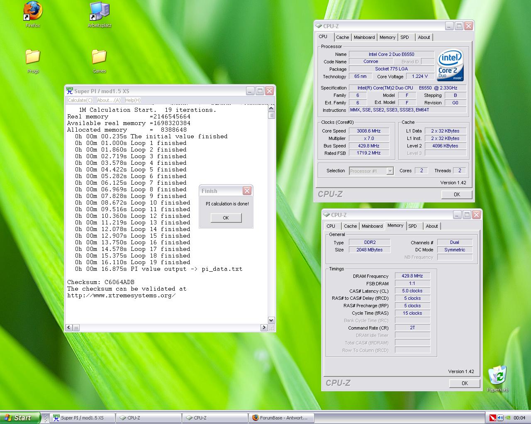Close the top CPU-Z window
This screenshot has height=424, width=531.
[468, 26]
